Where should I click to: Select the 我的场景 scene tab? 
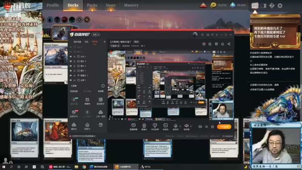point(77,42)
